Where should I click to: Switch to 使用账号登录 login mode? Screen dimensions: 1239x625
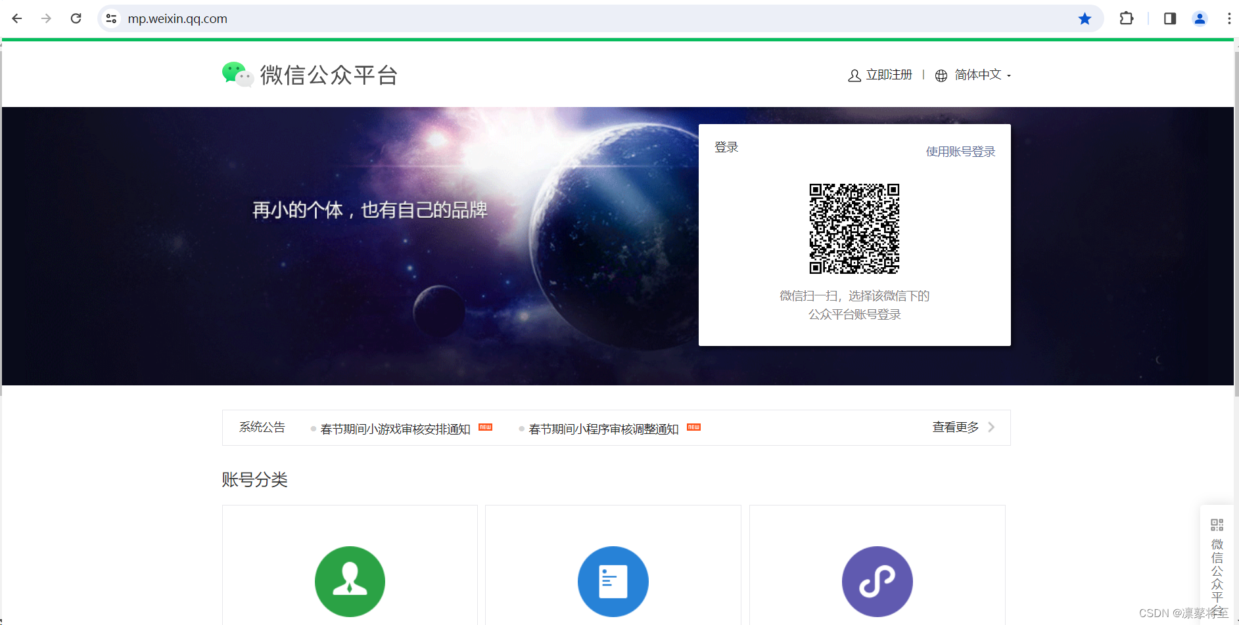[960, 151]
